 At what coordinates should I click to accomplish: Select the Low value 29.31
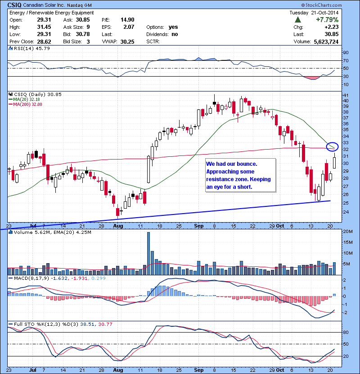(44, 34)
